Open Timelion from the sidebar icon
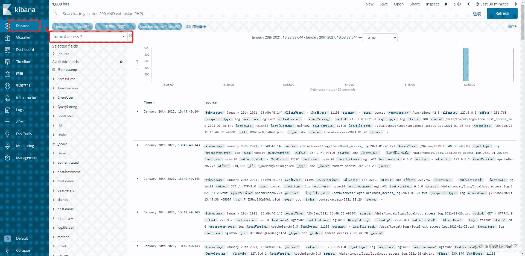The width and height of the screenshot is (525, 256). click(x=7, y=62)
